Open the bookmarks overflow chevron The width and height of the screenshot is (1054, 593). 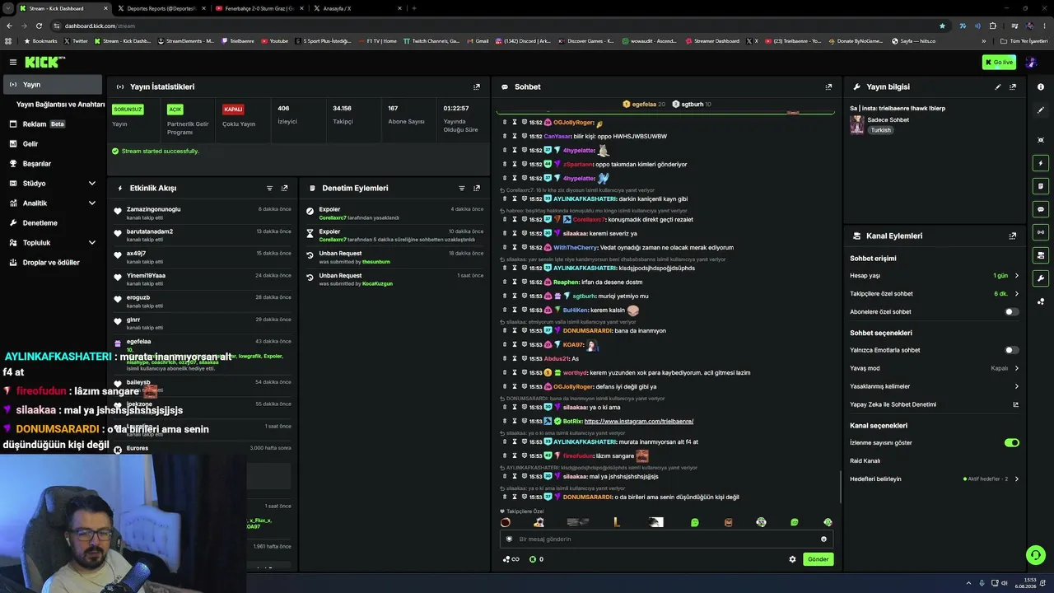coord(984,41)
